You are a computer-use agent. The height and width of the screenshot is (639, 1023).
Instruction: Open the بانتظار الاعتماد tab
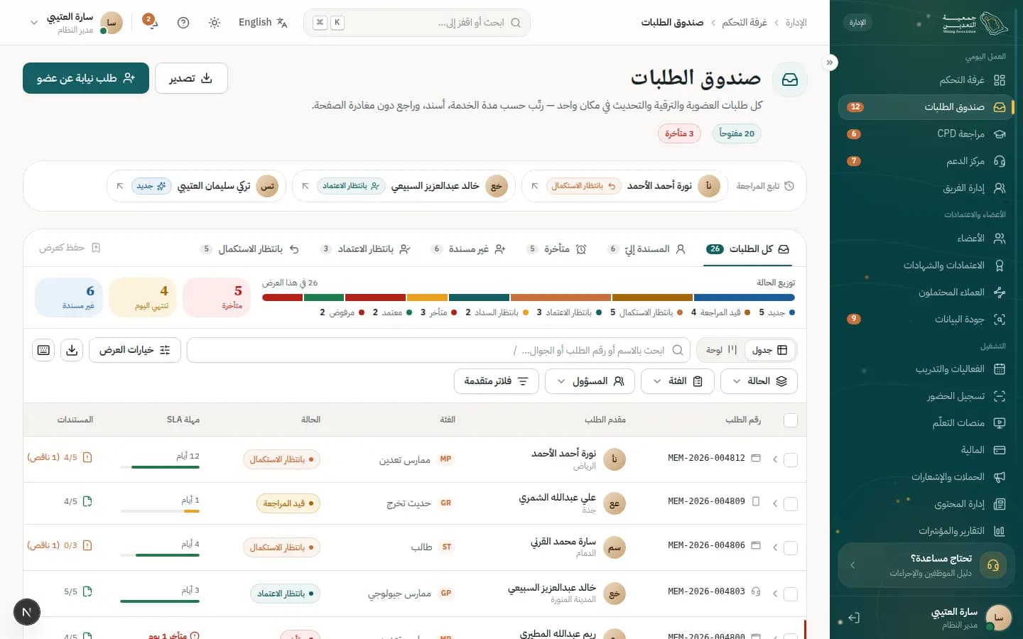[365, 249]
